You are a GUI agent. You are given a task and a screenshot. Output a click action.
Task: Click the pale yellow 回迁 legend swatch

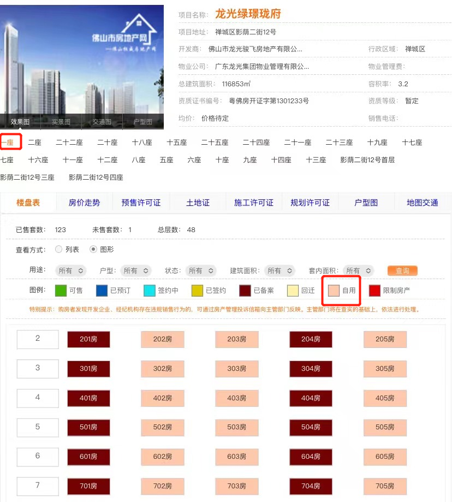tap(293, 291)
